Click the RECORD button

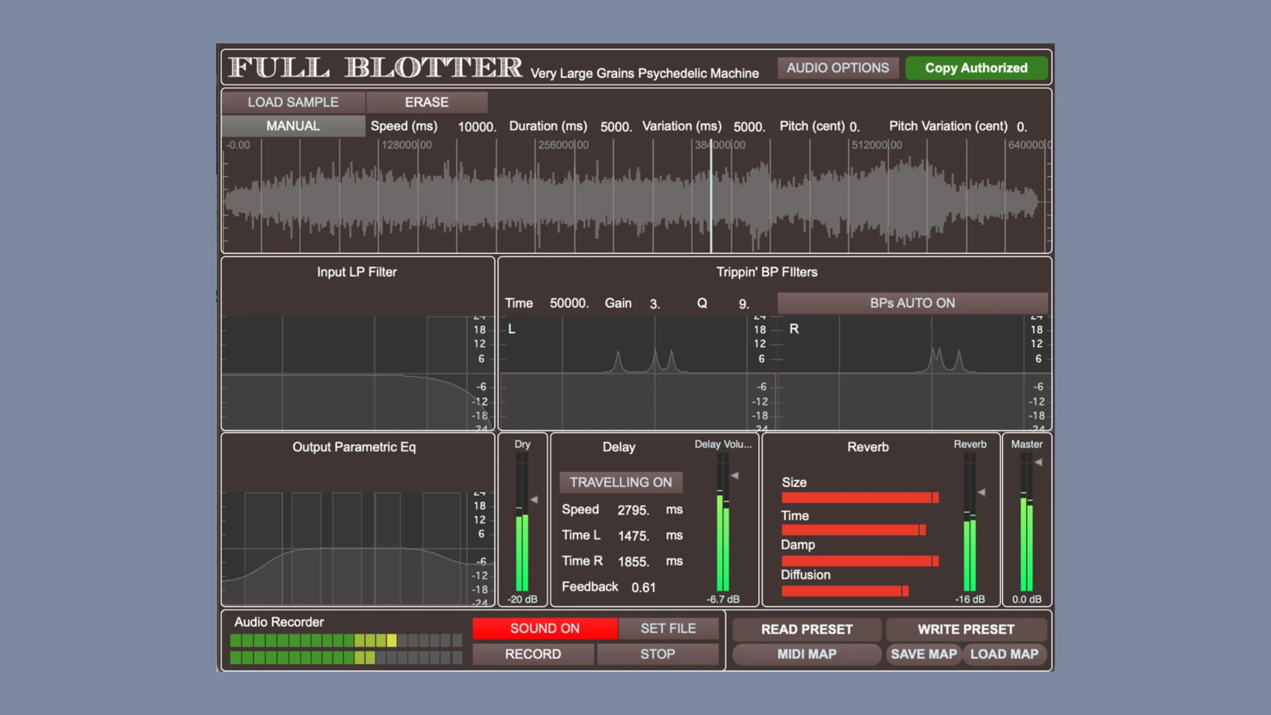532,654
